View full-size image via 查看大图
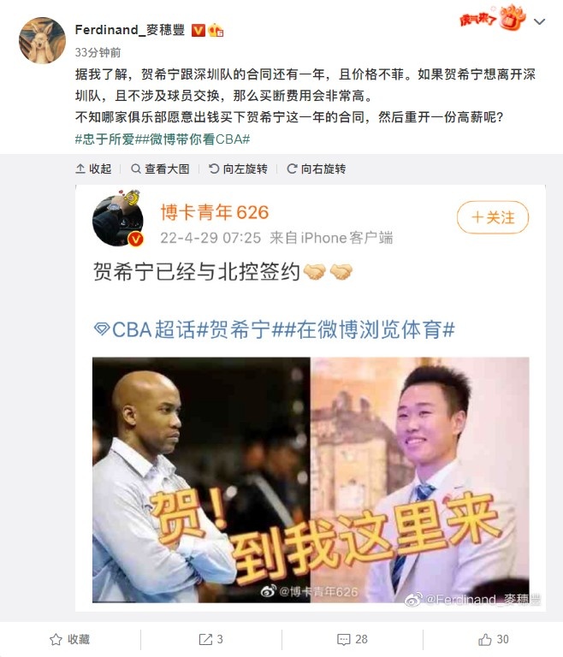 pyautogui.click(x=161, y=169)
